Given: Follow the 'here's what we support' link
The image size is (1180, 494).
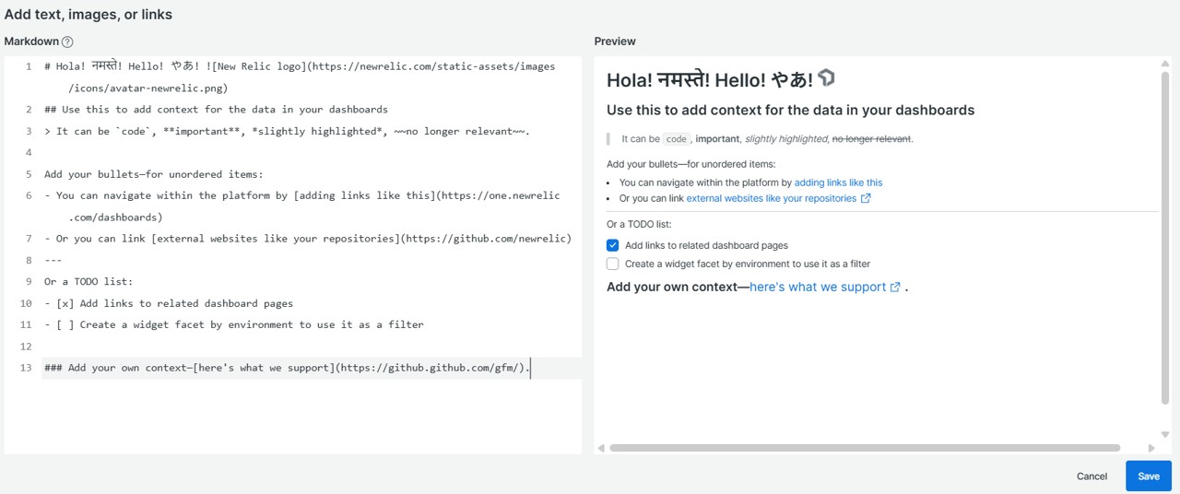Looking at the screenshot, I should (817, 287).
